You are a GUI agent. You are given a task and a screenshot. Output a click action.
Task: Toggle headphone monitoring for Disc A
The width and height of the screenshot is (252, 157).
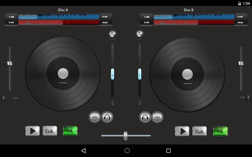[107, 117]
